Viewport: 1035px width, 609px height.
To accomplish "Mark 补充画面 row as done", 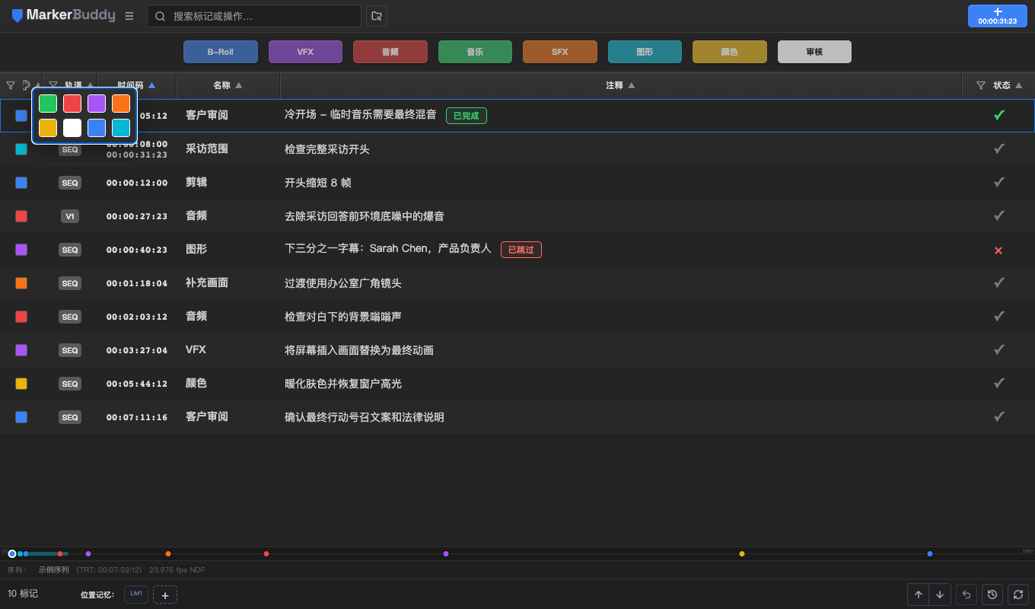I will [x=999, y=283].
